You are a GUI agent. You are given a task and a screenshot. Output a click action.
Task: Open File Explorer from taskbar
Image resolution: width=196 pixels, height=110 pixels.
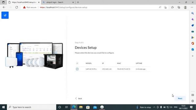click(x=81, y=107)
